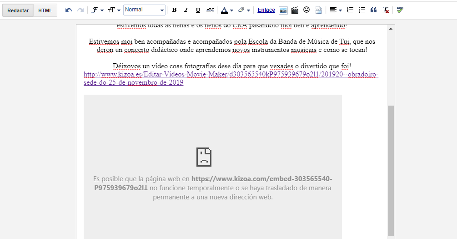Click the text alignment icon
Image resolution: width=457 pixels, height=239 pixels.
click(333, 10)
